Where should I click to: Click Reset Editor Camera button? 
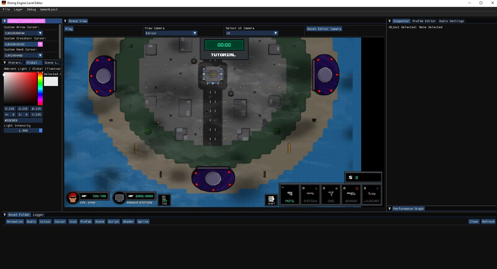tap(324, 29)
